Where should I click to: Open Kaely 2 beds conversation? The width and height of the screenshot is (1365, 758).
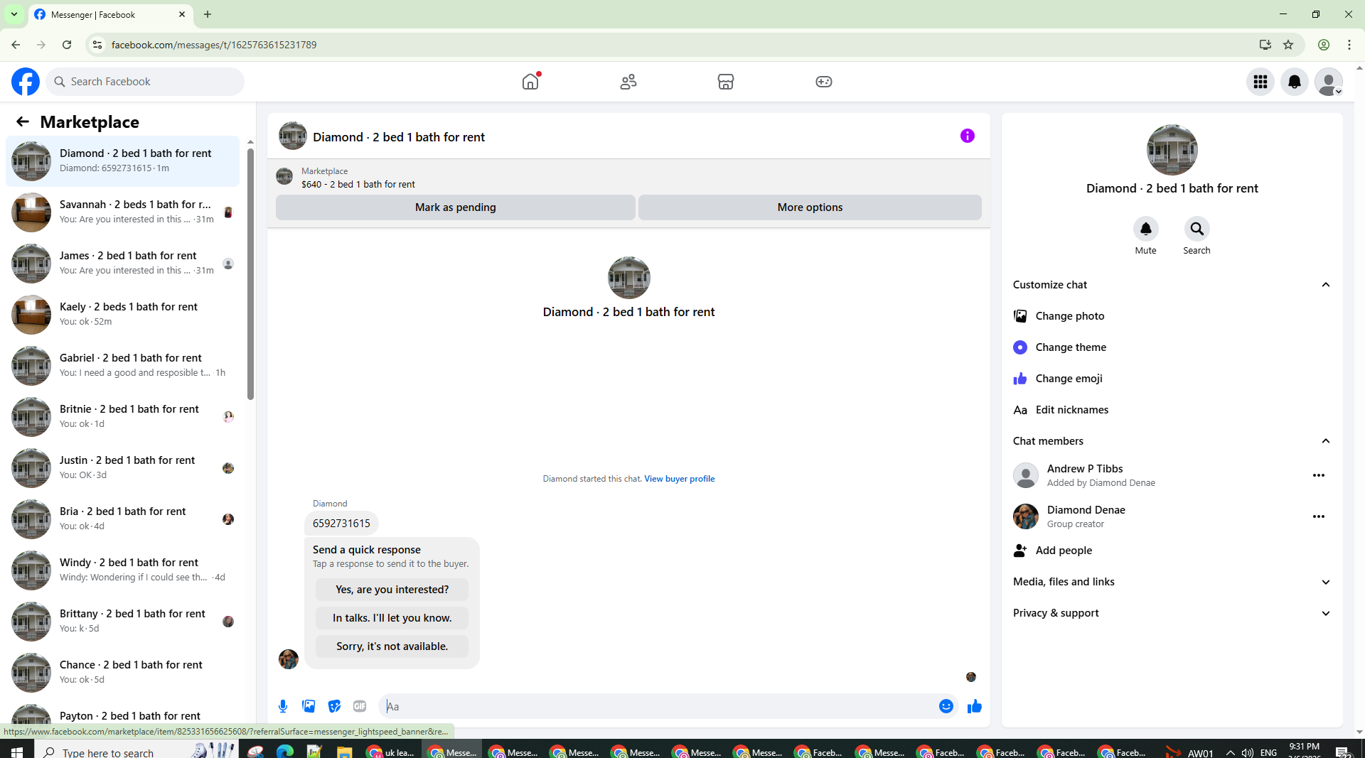tap(123, 314)
